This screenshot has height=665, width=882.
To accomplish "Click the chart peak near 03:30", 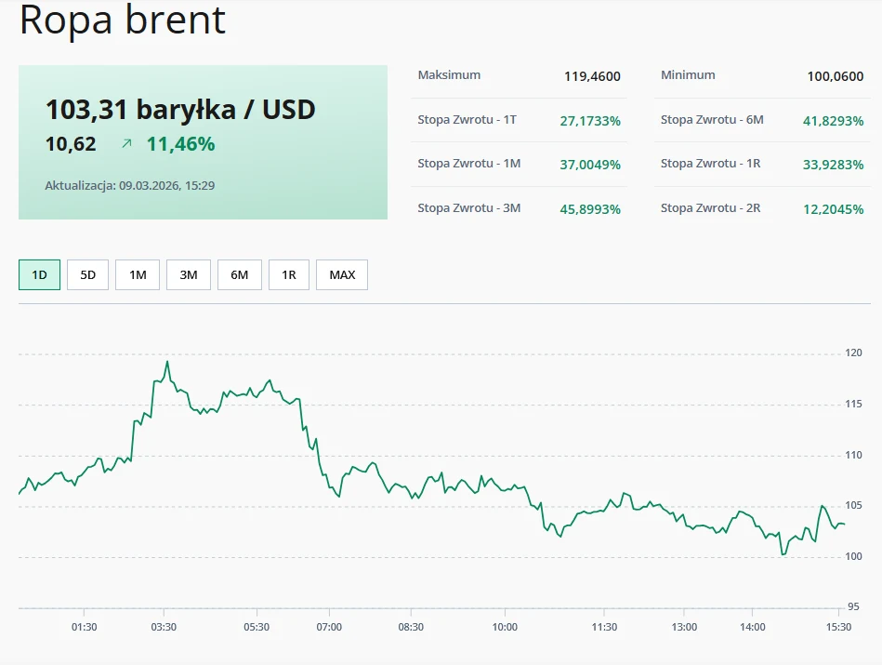I will 168,362.
